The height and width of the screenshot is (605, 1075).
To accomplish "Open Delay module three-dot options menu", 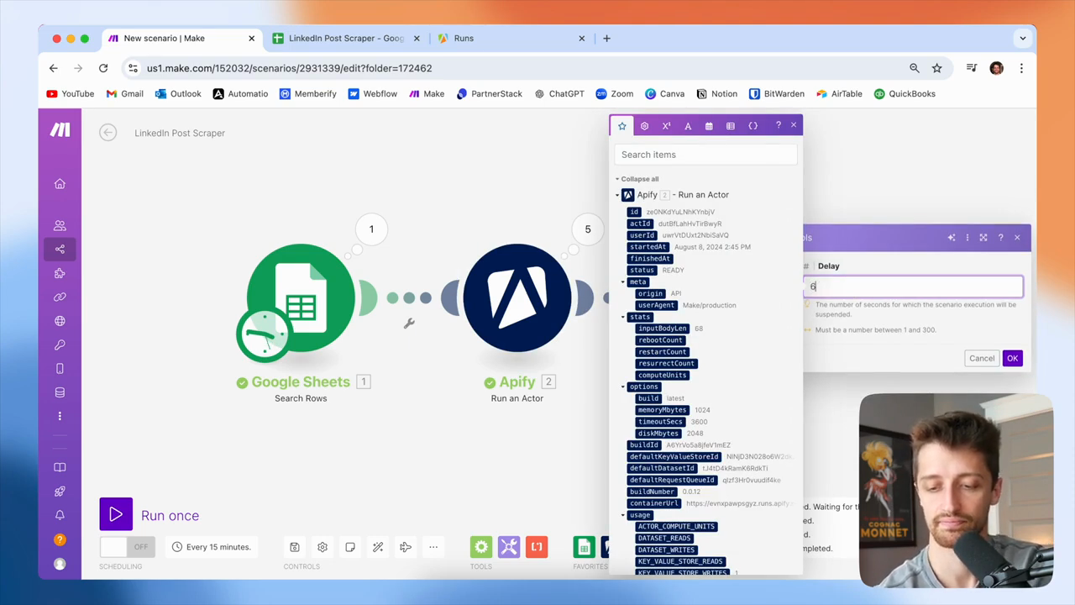I will click(967, 238).
